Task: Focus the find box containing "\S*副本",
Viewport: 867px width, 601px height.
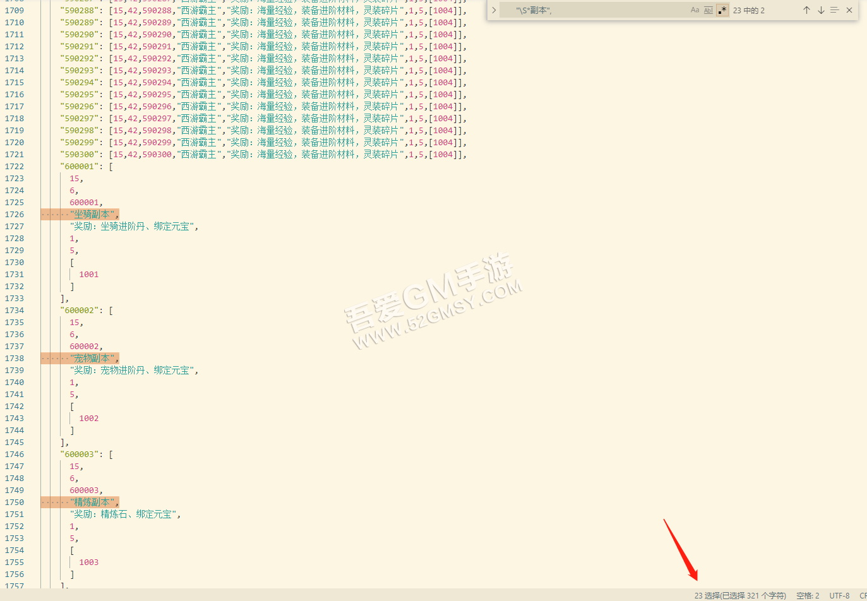Action: (x=594, y=10)
